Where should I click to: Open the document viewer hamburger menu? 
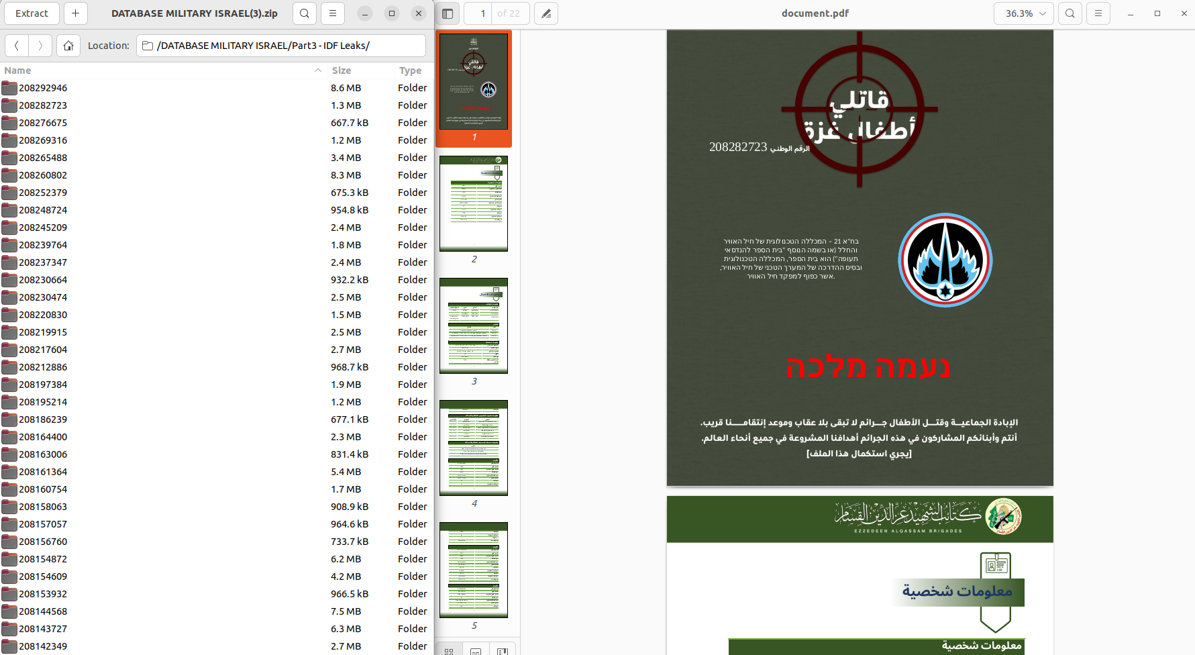(1098, 13)
